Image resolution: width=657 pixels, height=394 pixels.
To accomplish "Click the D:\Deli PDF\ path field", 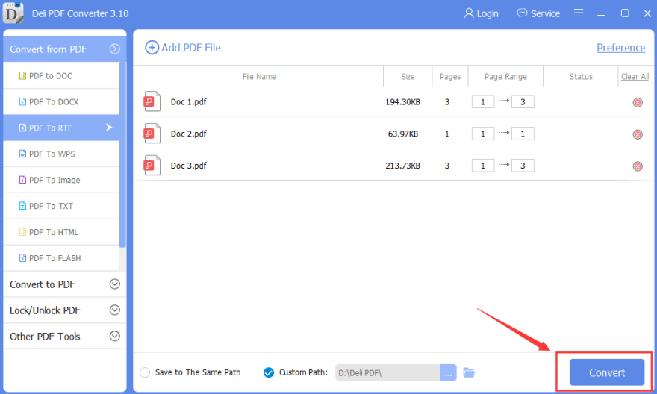I will click(387, 372).
